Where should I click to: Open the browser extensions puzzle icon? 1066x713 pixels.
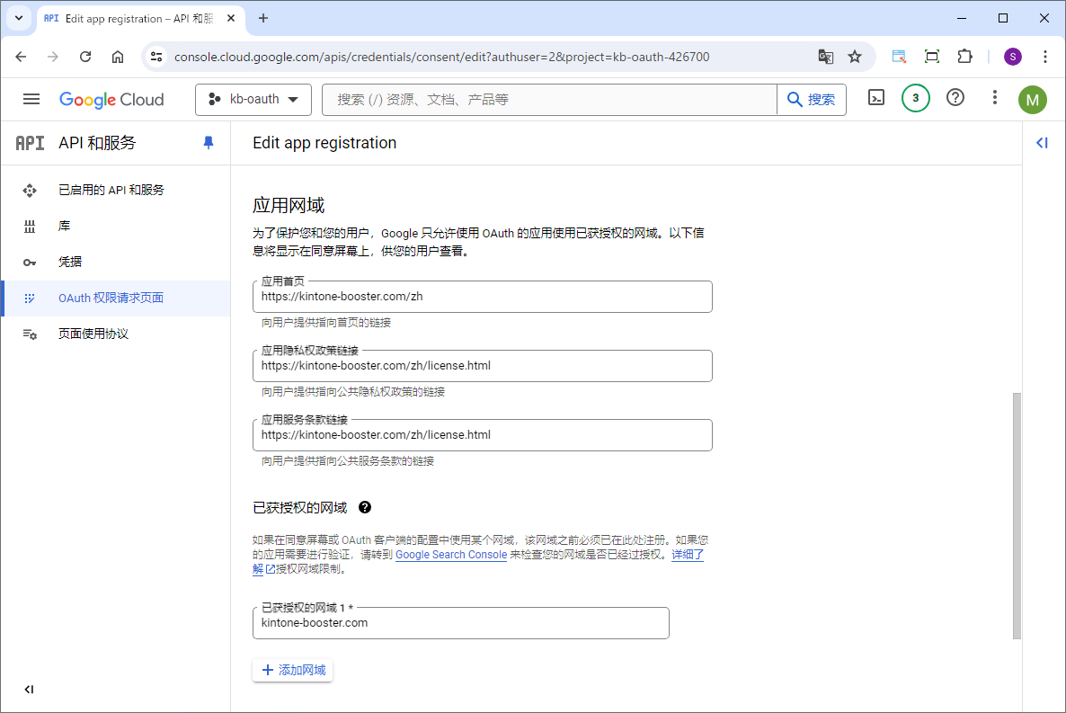(964, 57)
